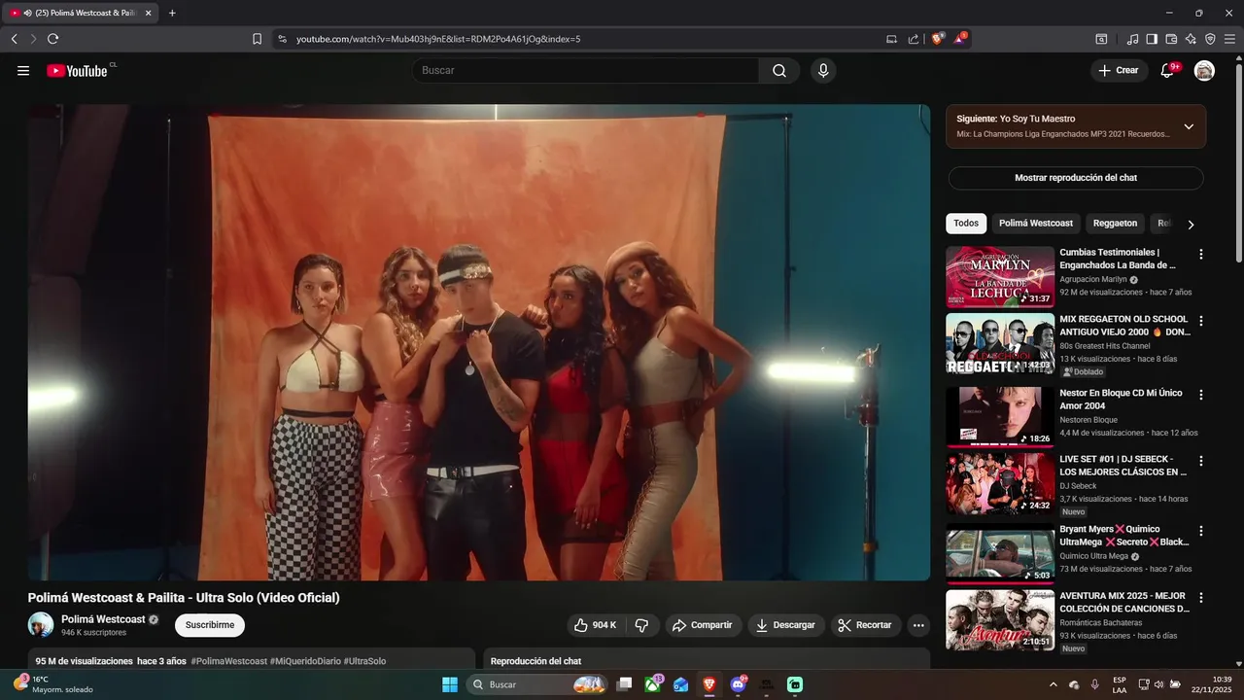1244x700 pixels.
Task: Share page from the address bar
Action: click(x=914, y=39)
